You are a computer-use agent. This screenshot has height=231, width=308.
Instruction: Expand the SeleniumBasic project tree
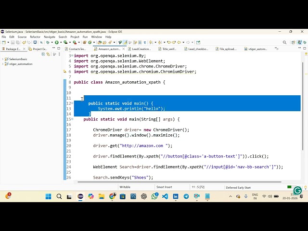(x=2, y=59)
